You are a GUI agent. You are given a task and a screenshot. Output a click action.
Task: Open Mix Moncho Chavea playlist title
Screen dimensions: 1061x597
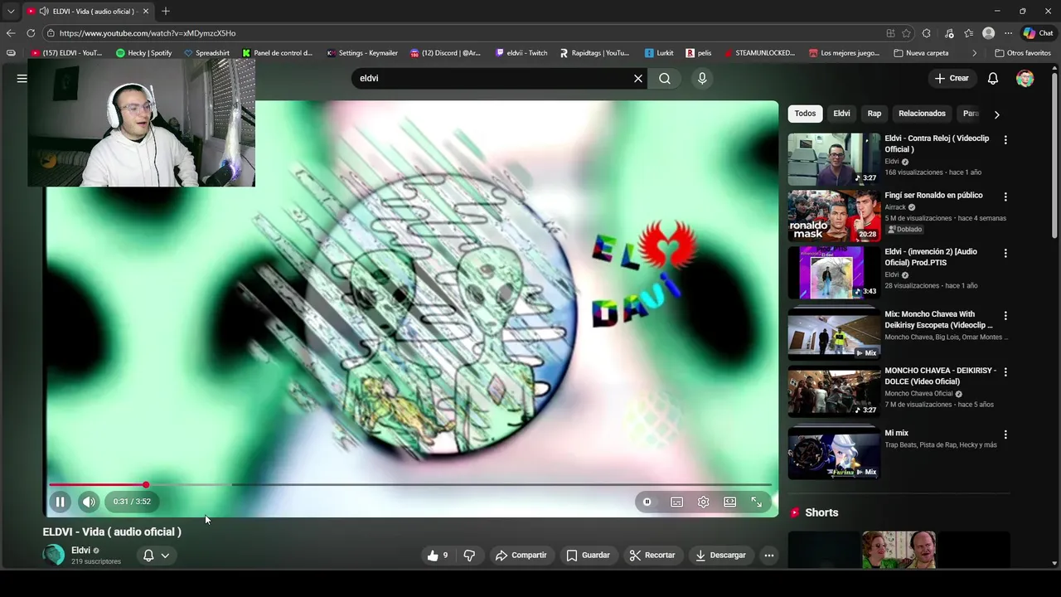tap(938, 320)
